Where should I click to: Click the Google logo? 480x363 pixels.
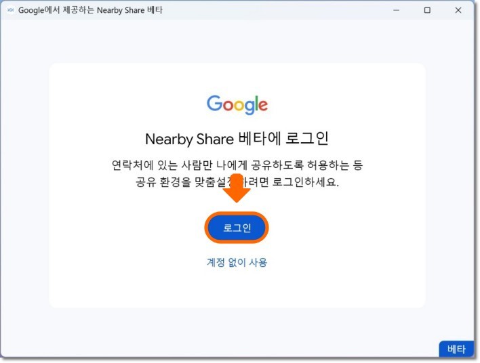[x=237, y=104]
